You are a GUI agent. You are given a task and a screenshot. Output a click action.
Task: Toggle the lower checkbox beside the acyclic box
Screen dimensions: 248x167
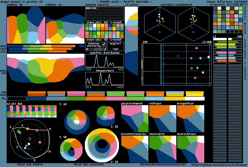tap(105, 49)
